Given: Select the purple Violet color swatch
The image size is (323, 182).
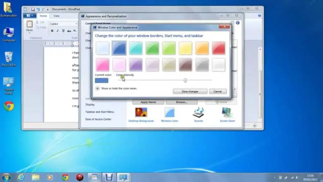Looking at the screenshot, I should (136, 65).
